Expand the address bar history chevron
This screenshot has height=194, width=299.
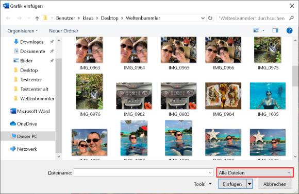[203, 18]
